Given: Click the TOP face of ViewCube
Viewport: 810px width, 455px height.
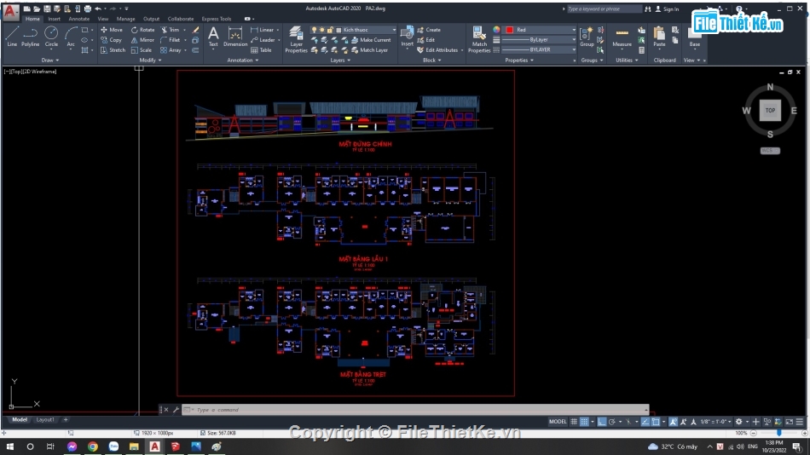Looking at the screenshot, I should [770, 111].
